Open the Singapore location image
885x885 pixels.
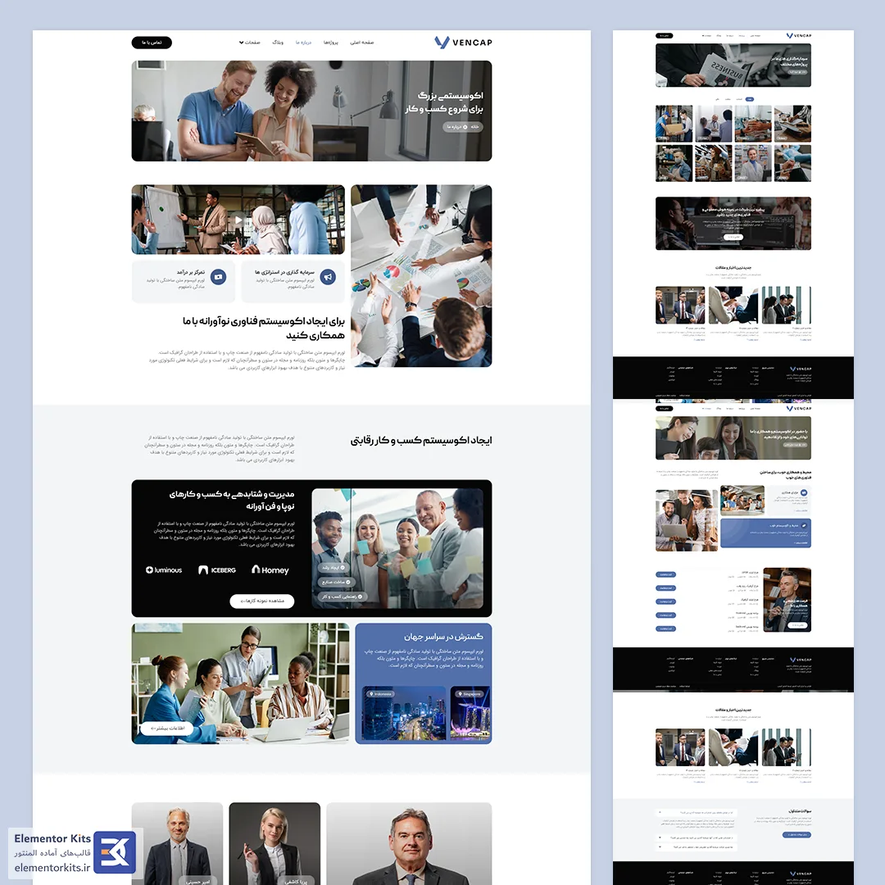click(470, 713)
